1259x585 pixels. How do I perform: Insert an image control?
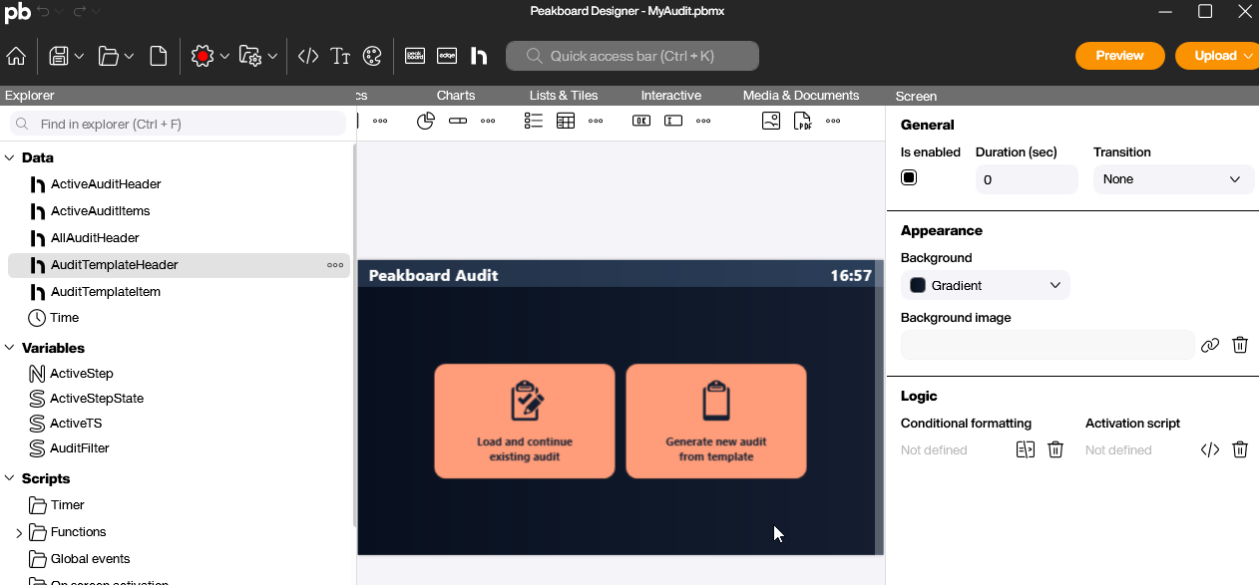[771, 121]
